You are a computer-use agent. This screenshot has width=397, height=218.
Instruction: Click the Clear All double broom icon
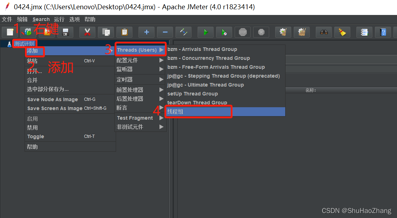pyautogui.click(x=302, y=32)
